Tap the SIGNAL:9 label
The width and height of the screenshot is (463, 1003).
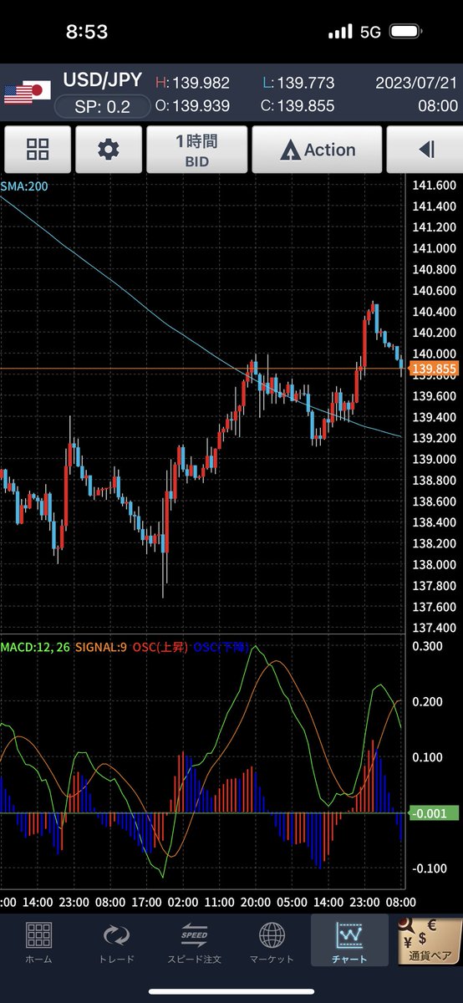101,647
